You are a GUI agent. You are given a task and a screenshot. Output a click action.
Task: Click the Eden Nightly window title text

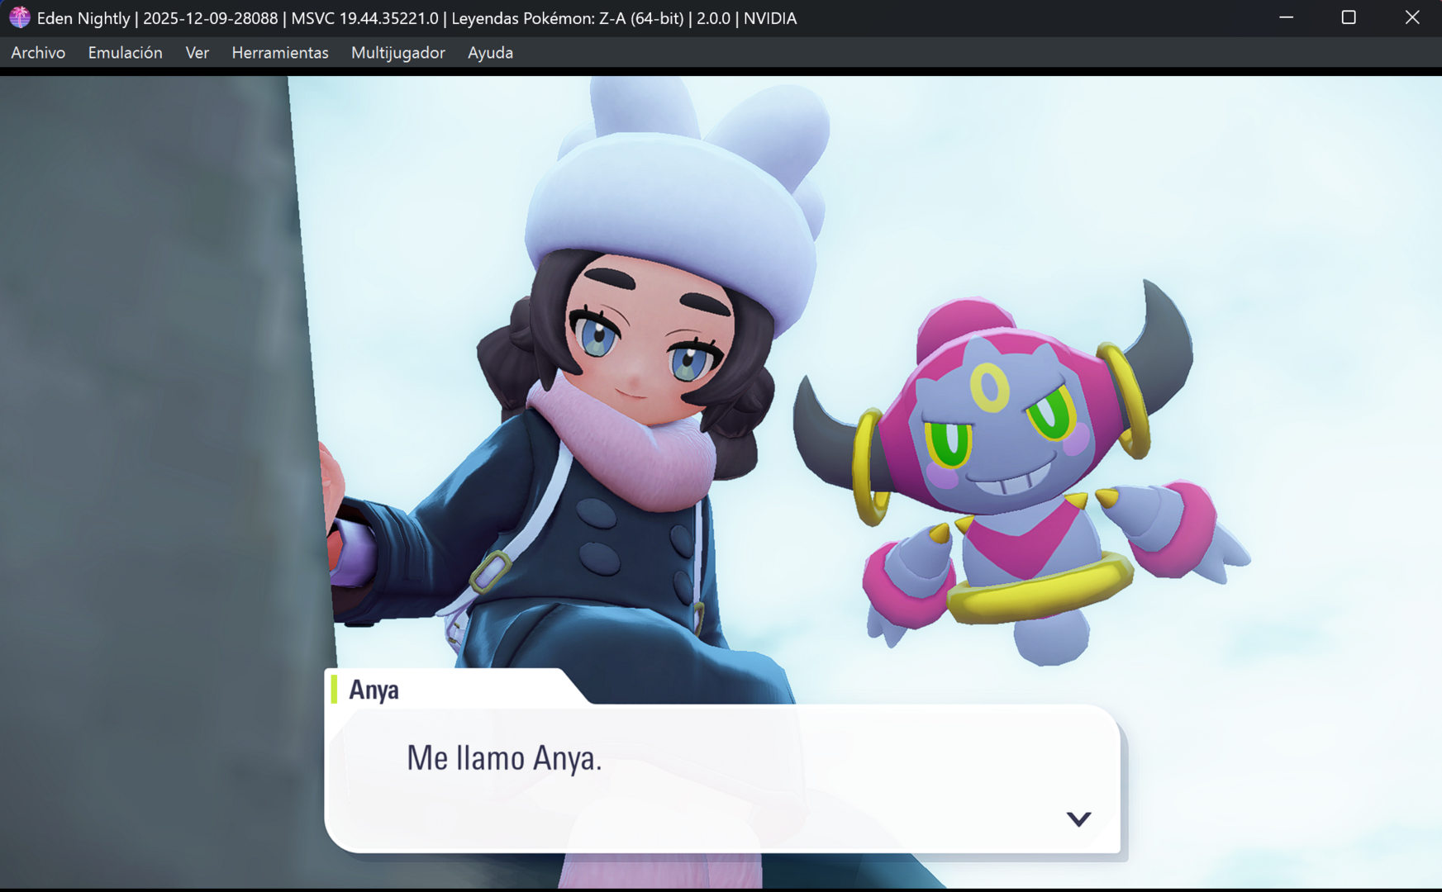point(416,18)
